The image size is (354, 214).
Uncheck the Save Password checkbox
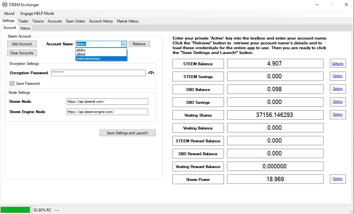coord(12,83)
